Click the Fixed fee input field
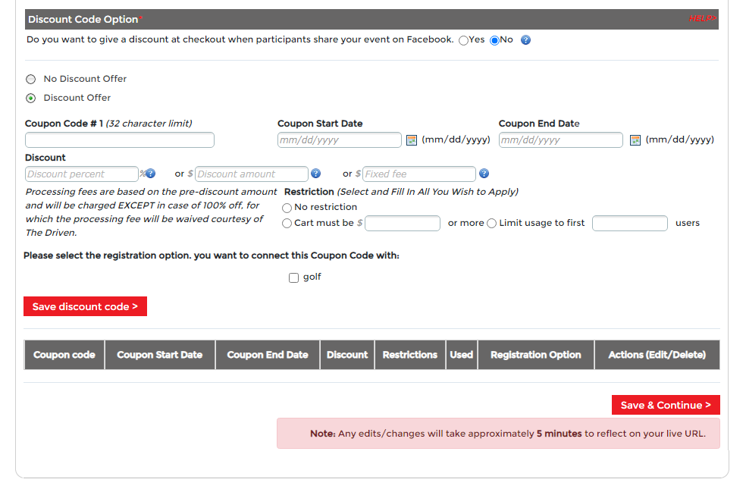The image size is (746, 489). (x=419, y=174)
